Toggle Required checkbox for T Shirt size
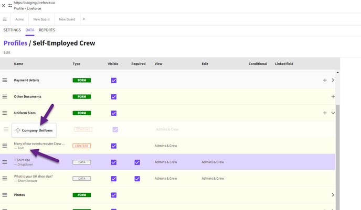 coord(137,162)
